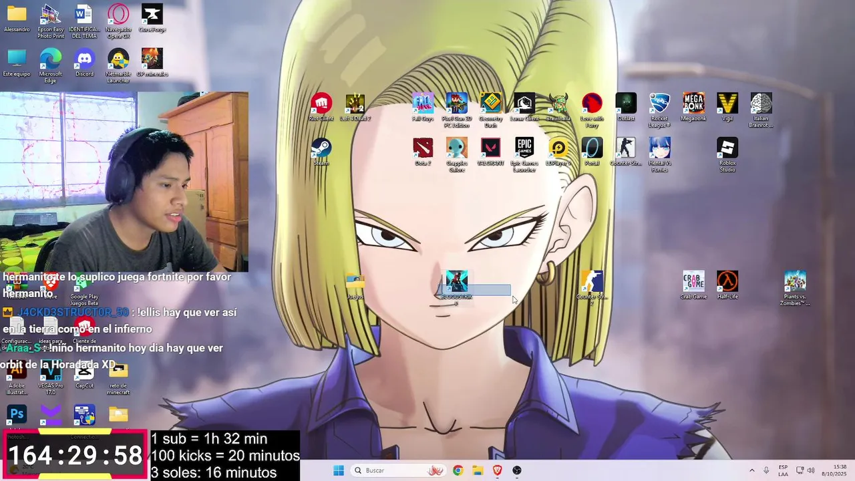Screen dimensions: 855x481
Task: Select the VEGAS Pro 17.0 shortcut
Action: (x=51, y=377)
